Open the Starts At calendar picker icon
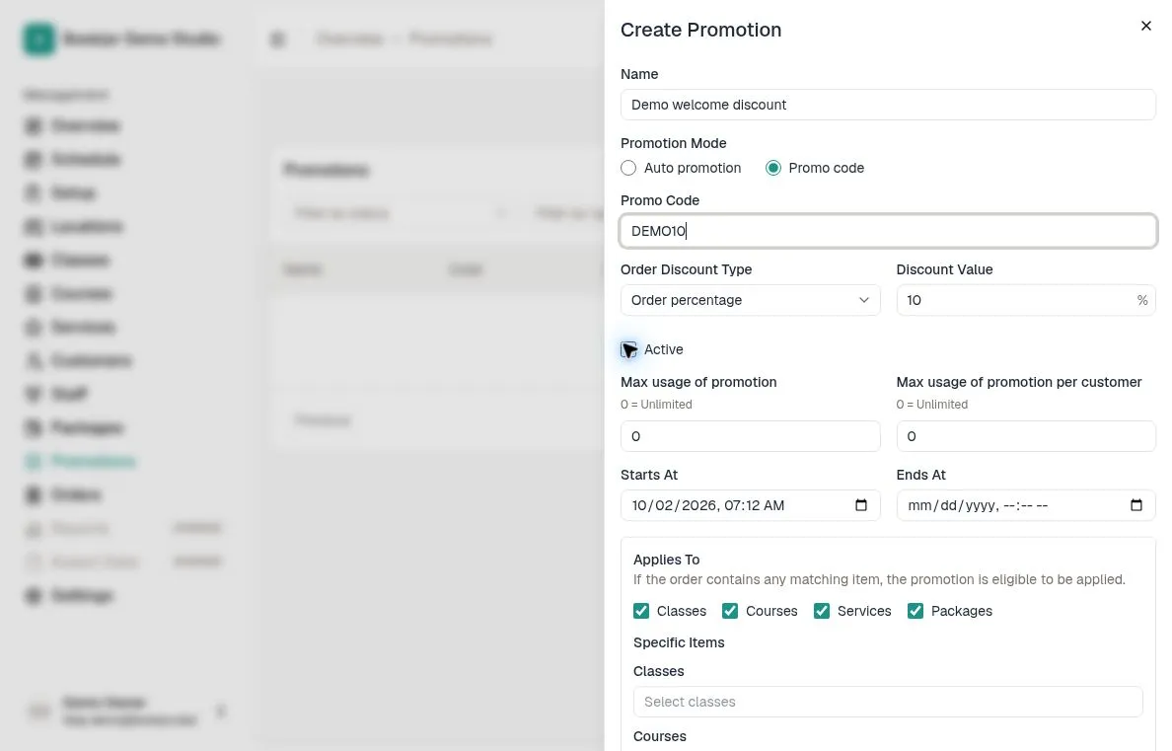The height and width of the screenshot is (751, 1172). [861, 505]
